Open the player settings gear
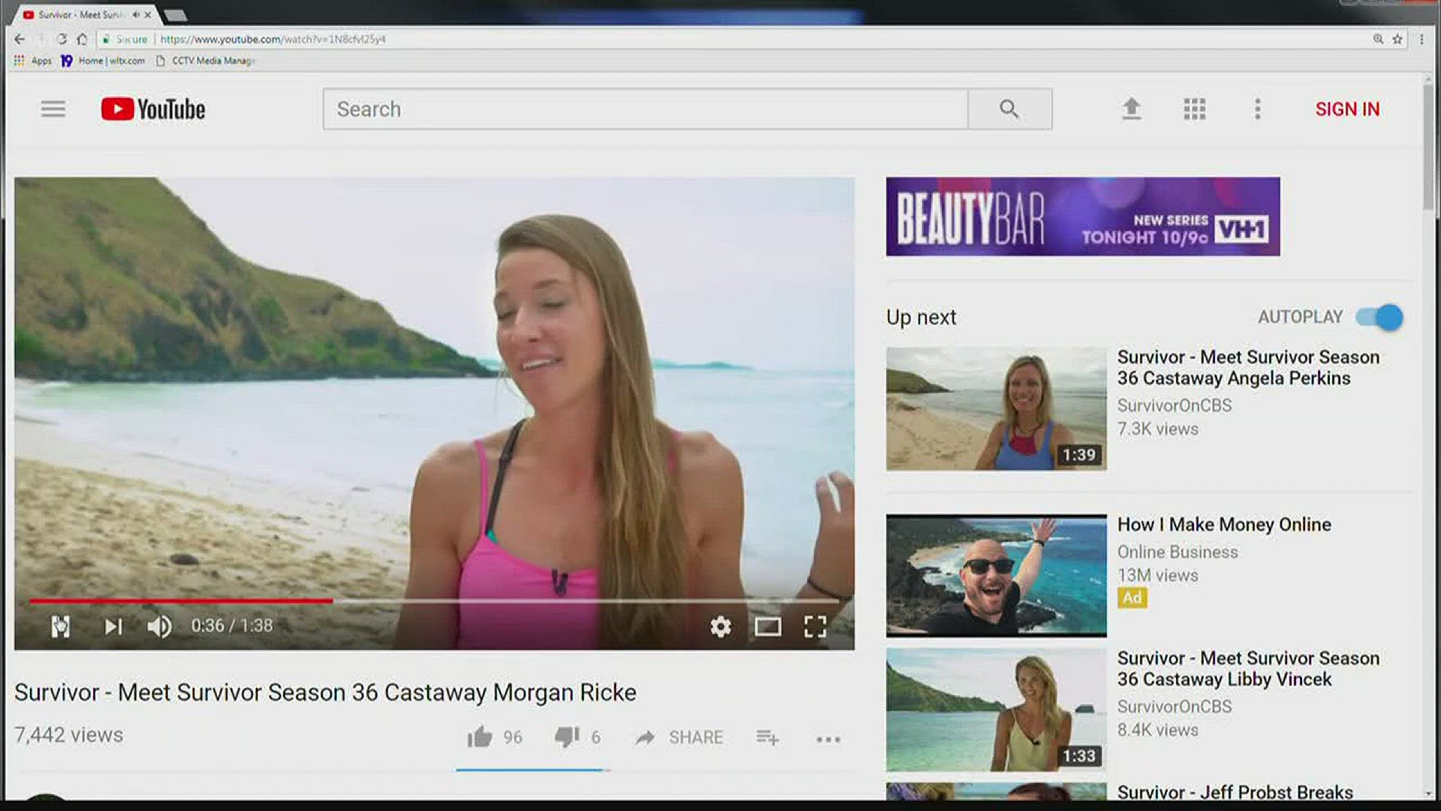The height and width of the screenshot is (811, 1441). tap(720, 626)
